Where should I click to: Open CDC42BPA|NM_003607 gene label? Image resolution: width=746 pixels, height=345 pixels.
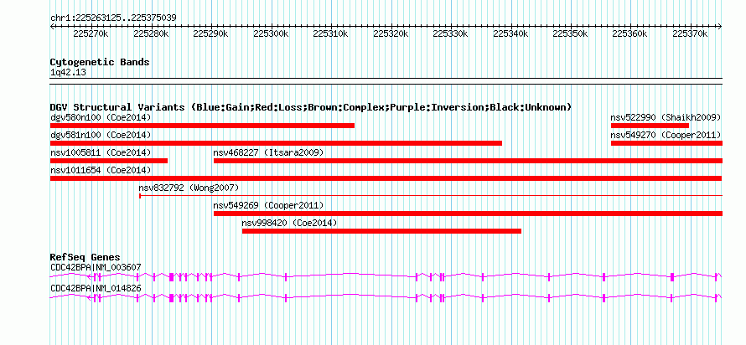(96, 267)
